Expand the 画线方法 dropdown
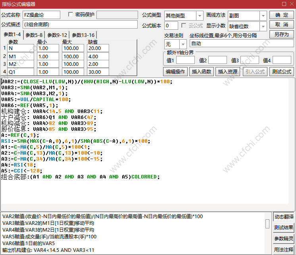This screenshot has width=296, height=255. [x=263, y=15]
